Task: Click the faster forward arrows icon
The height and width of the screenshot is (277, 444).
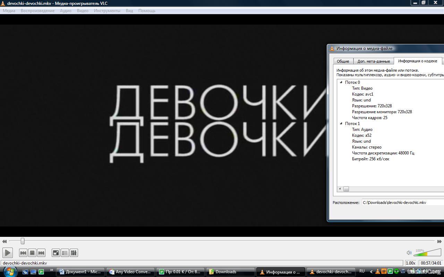Action: (439, 241)
